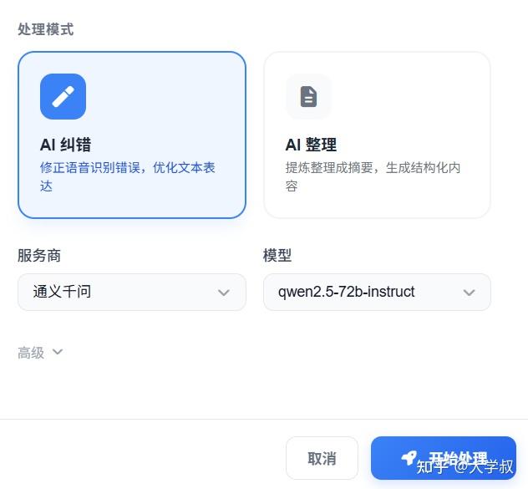The height and width of the screenshot is (489, 528).
Task: Click the chevron next to 高级
Action: [58, 352]
